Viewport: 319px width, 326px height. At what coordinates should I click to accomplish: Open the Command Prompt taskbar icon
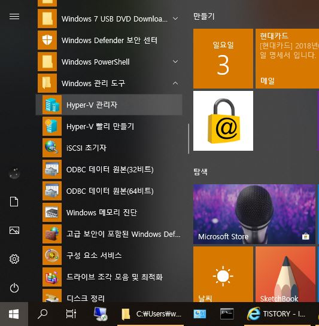click(x=227, y=314)
